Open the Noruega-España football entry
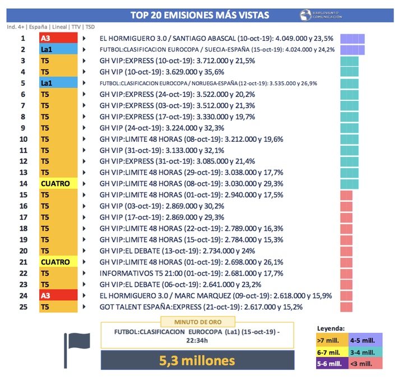 click(x=208, y=84)
